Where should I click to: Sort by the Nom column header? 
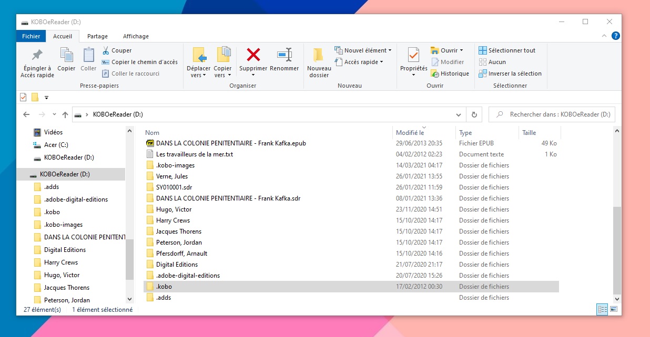[267, 133]
